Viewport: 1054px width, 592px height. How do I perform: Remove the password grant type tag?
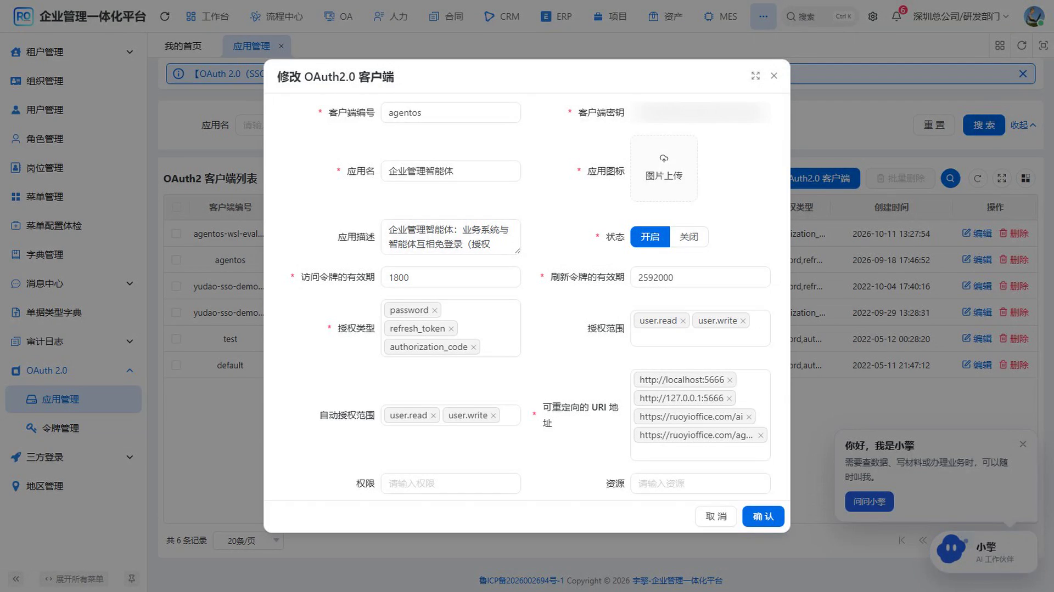coord(435,310)
